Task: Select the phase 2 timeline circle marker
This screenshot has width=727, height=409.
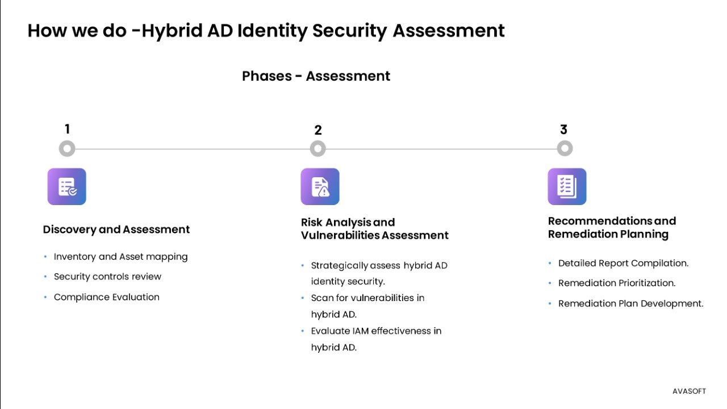Action: [318, 149]
